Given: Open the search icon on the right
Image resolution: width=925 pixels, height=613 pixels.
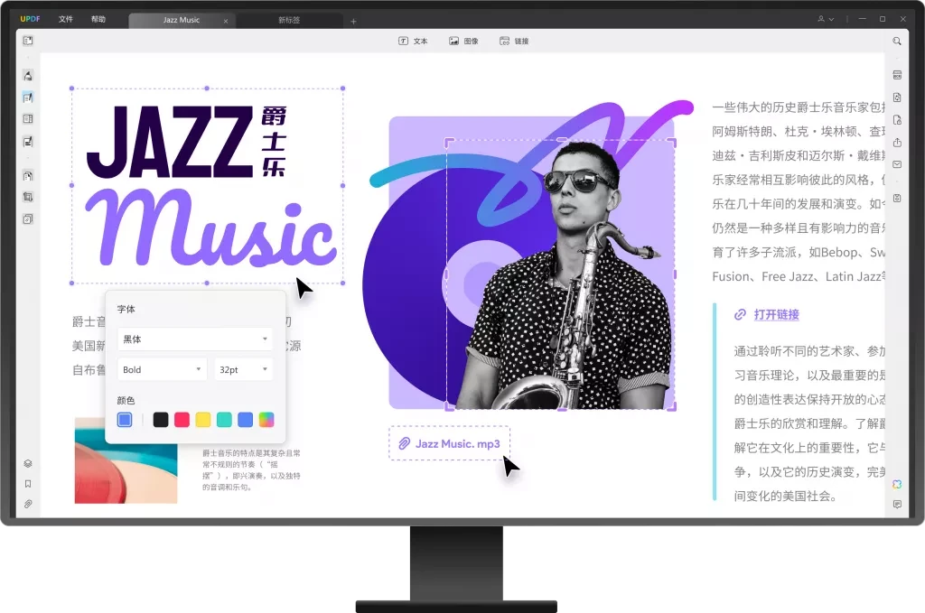Looking at the screenshot, I should [x=897, y=41].
